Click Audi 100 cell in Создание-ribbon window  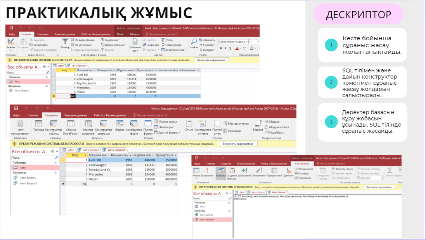click(99, 160)
